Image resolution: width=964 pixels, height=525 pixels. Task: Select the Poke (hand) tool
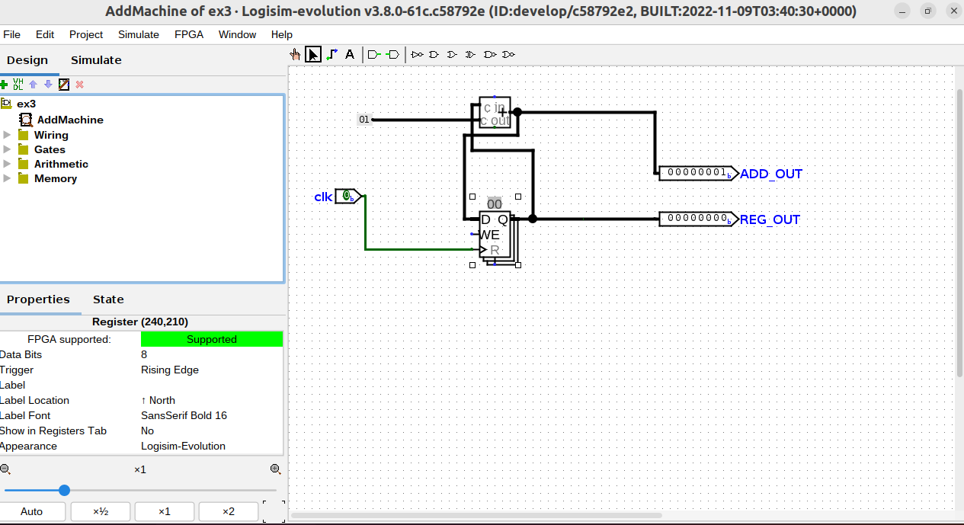pyautogui.click(x=295, y=54)
